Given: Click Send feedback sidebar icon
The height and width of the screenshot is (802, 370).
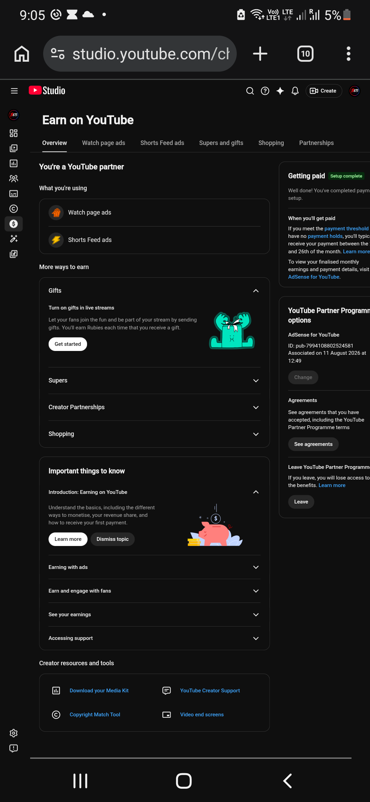Looking at the screenshot, I should [14, 748].
